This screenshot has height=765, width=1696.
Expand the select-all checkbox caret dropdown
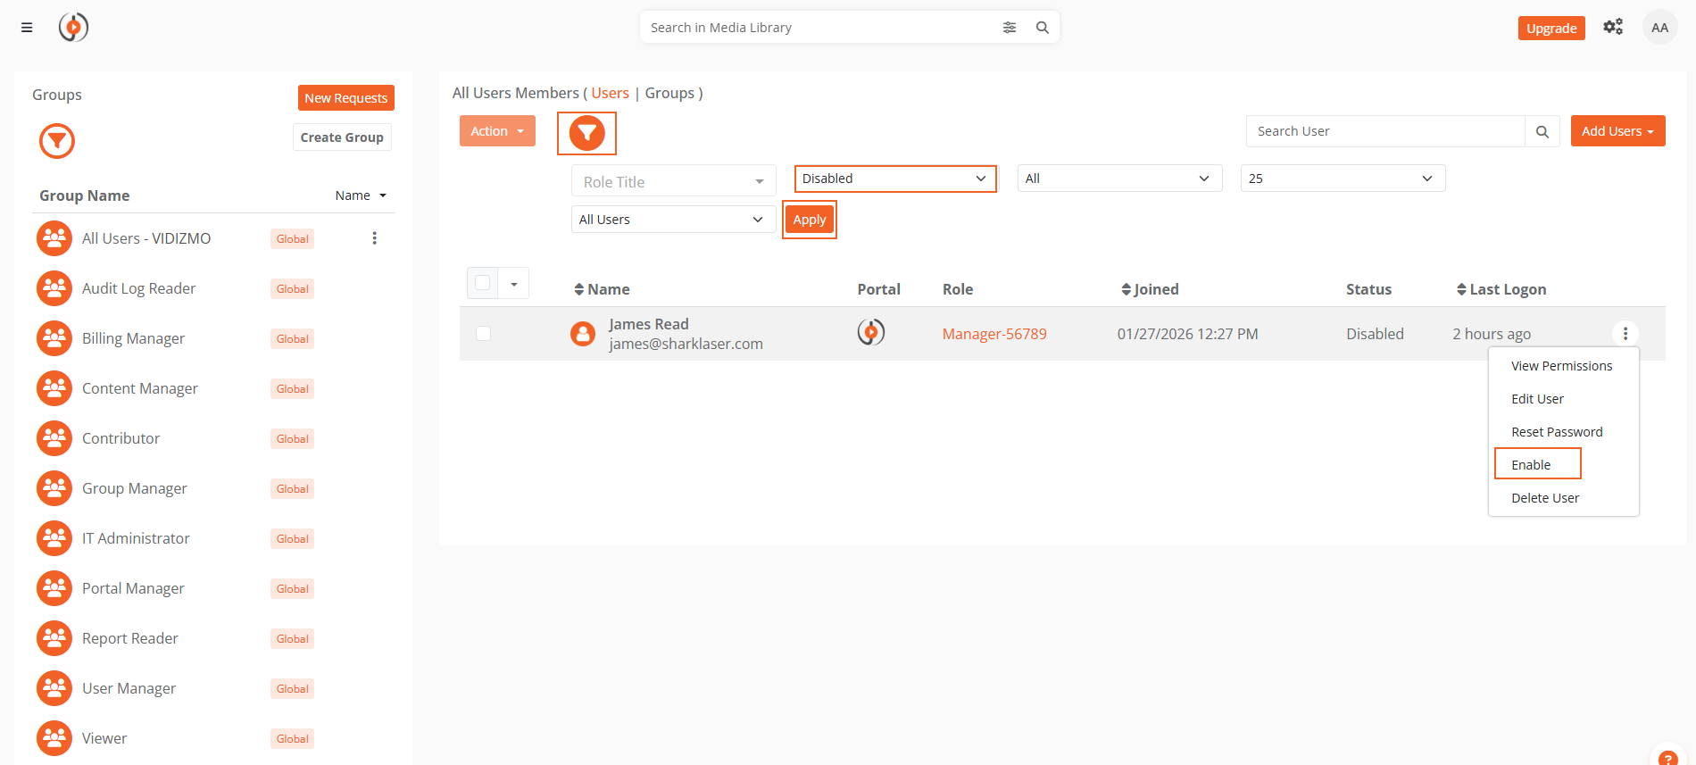pyautogui.click(x=514, y=284)
